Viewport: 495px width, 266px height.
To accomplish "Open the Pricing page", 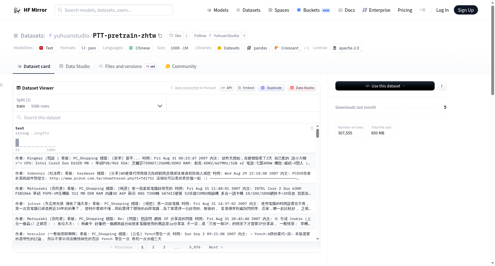I will pyautogui.click(x=405, y=10).
